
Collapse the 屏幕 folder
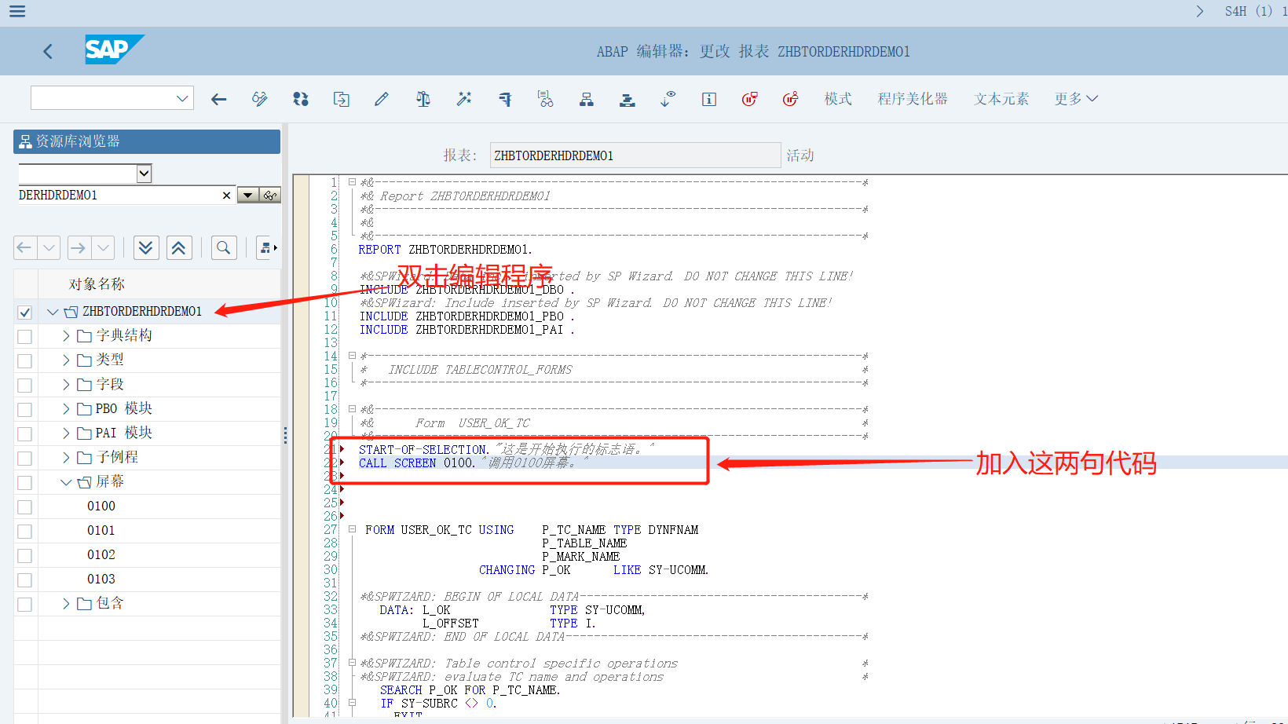[x=66, y=482]
